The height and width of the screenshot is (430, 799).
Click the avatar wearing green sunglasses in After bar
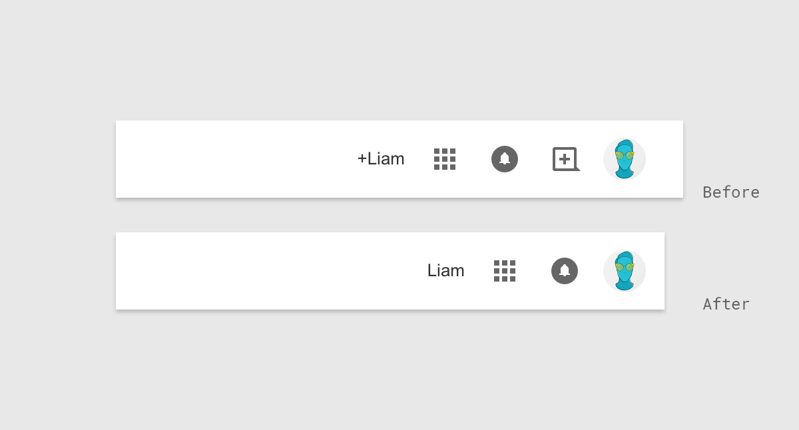pos(625,271)
